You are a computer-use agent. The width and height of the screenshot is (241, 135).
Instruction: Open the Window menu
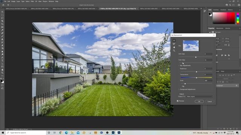tap(51, 1)
